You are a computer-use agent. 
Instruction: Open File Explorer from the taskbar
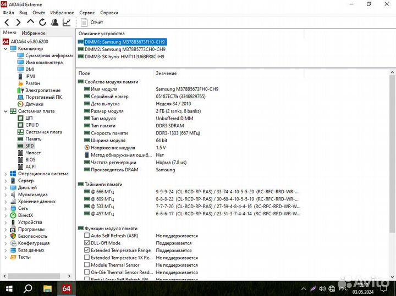pyautogui.click(x=48, y=288)
